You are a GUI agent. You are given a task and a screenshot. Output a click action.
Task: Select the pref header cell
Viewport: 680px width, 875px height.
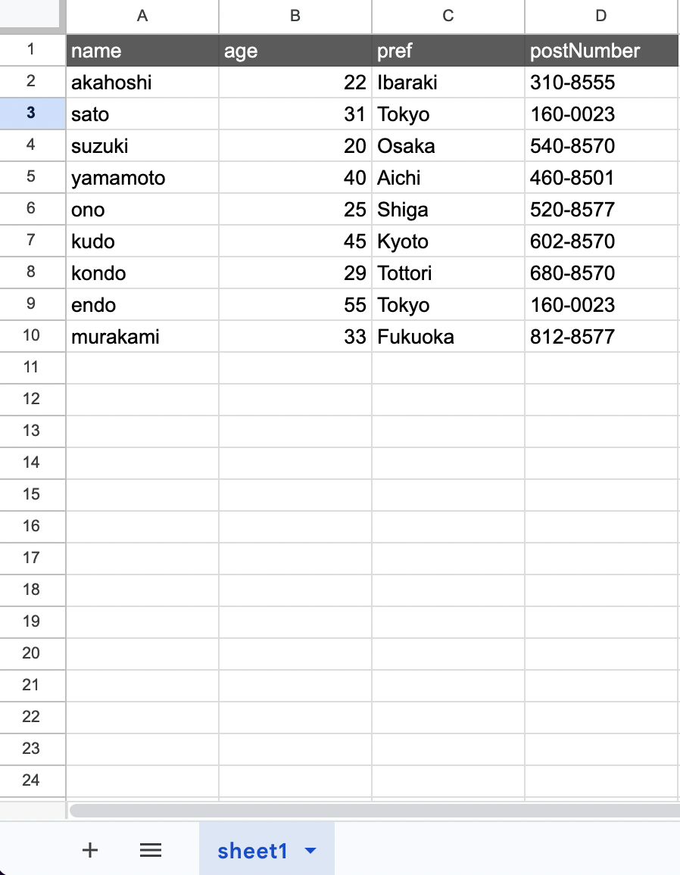(448, 50)
